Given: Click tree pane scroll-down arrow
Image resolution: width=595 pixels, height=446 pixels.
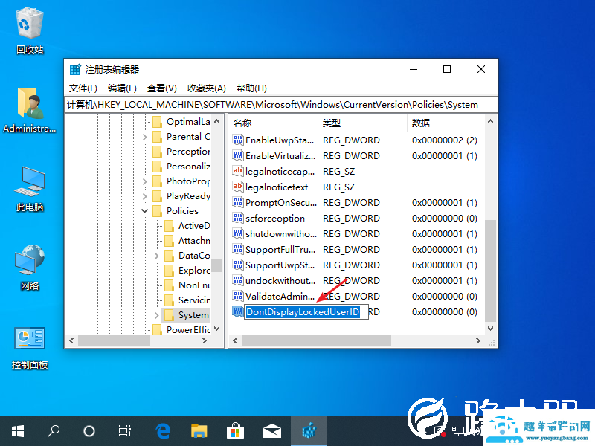Looking at the screenshot, I should coord(217,329).
